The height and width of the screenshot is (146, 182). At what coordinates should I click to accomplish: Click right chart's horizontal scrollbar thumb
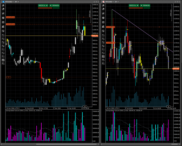(174, 144)
